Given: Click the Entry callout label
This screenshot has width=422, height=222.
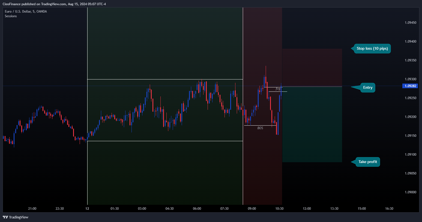Looking at the screenshot, I should point(368,88).
